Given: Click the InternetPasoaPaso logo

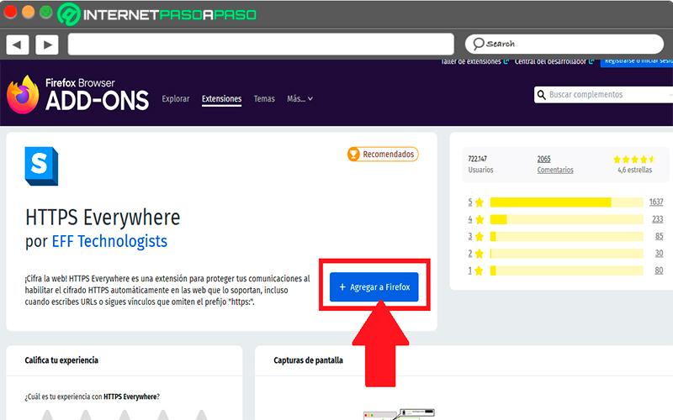Looking at the screenshot, I should click(157, 14).
